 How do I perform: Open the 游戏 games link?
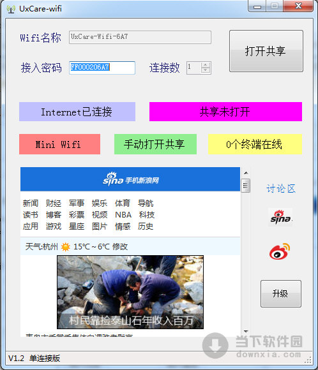[54, 226]
